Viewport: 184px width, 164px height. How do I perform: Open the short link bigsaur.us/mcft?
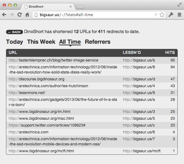click(x=142, y=151)
